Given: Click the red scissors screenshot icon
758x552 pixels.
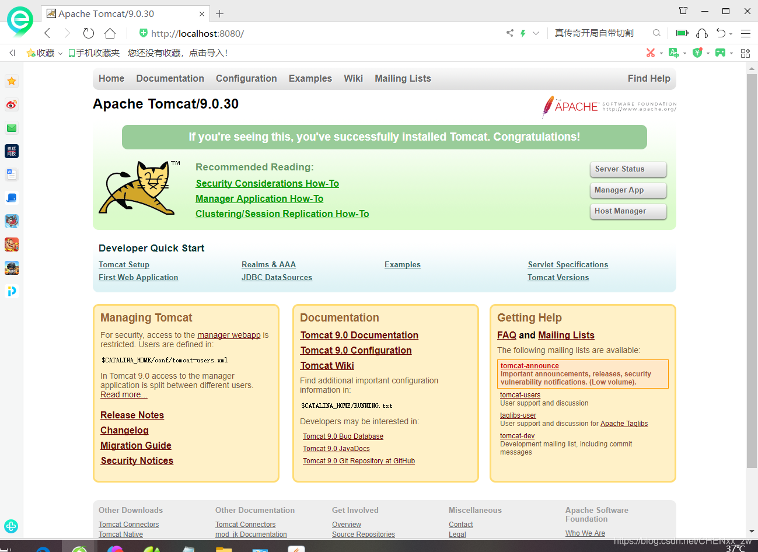Looking at the screenshot, I should coord(651,53).
